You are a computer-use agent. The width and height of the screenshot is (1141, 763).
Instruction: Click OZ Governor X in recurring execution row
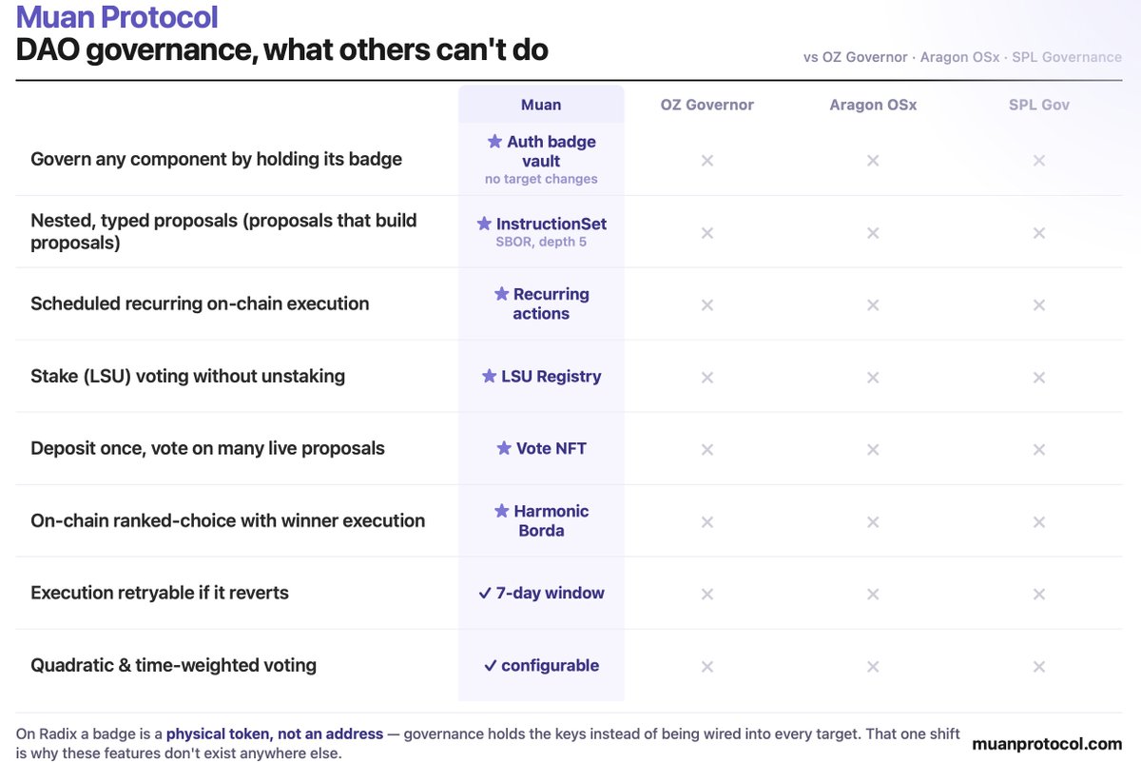[707, 305]
